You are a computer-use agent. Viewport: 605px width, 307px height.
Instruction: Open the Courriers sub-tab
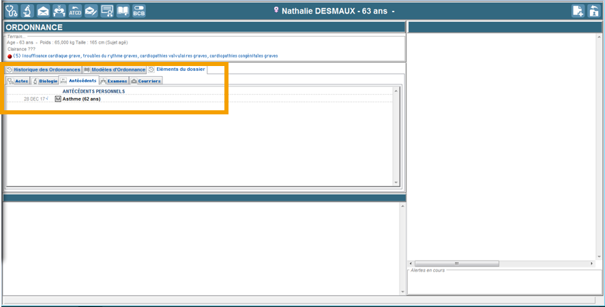click(146, 81)
